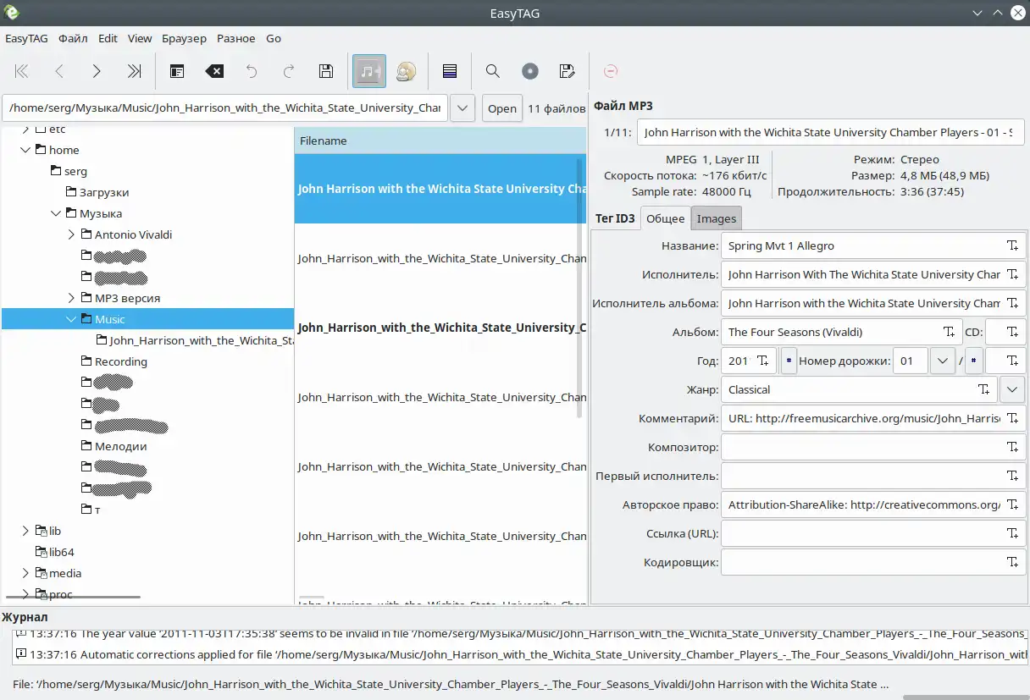
Task: Open the Браузер menu
Action: click(184, 38)
